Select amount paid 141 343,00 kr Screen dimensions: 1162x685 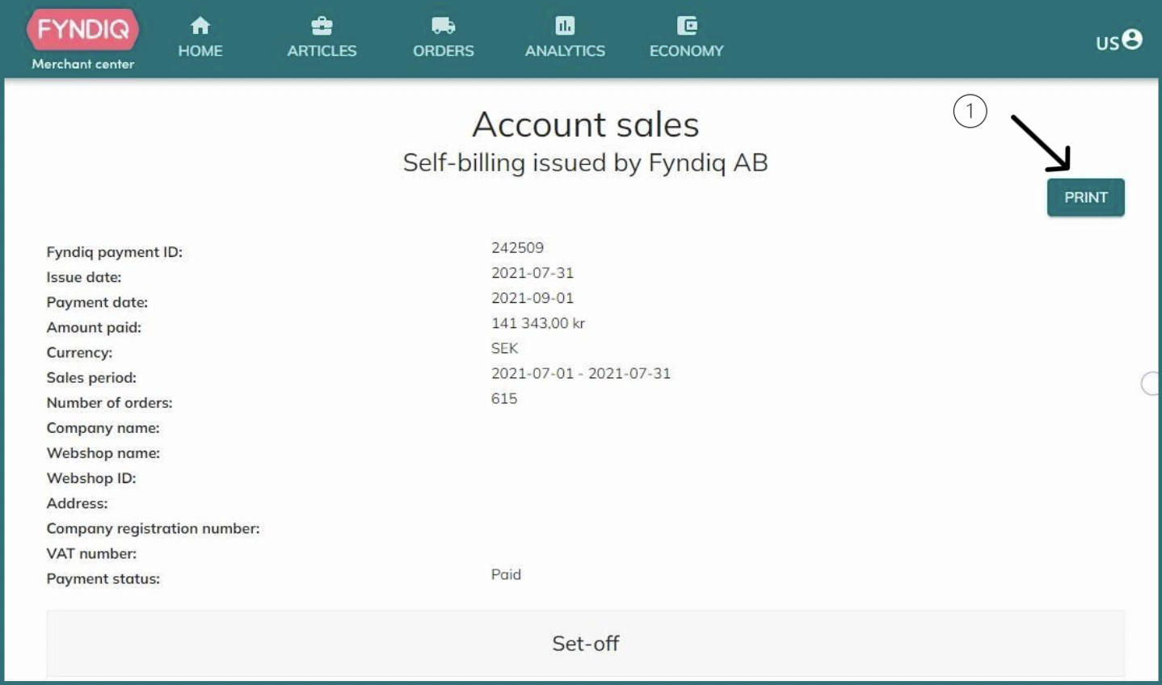[537, 322]
